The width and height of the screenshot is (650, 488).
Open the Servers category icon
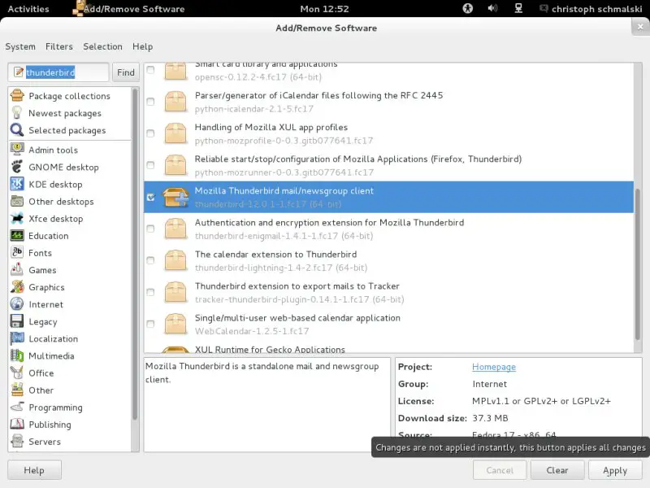click(x=17, y=441)
